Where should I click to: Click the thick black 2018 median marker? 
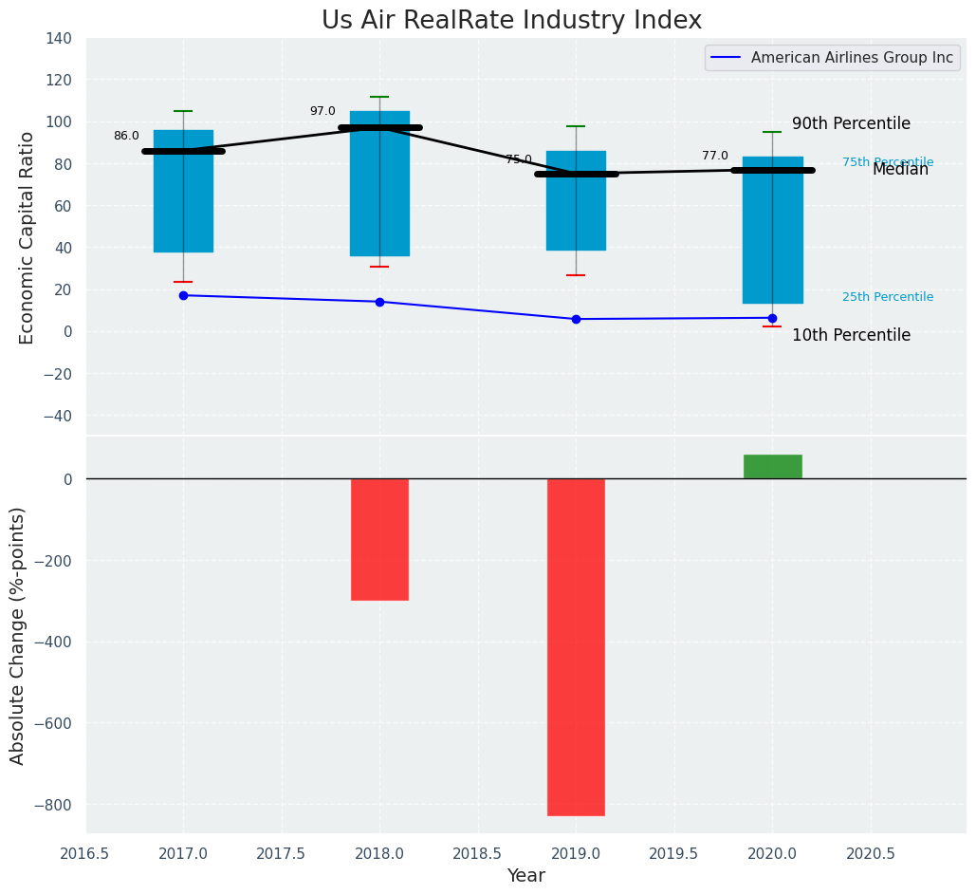(x=380, y=128)
